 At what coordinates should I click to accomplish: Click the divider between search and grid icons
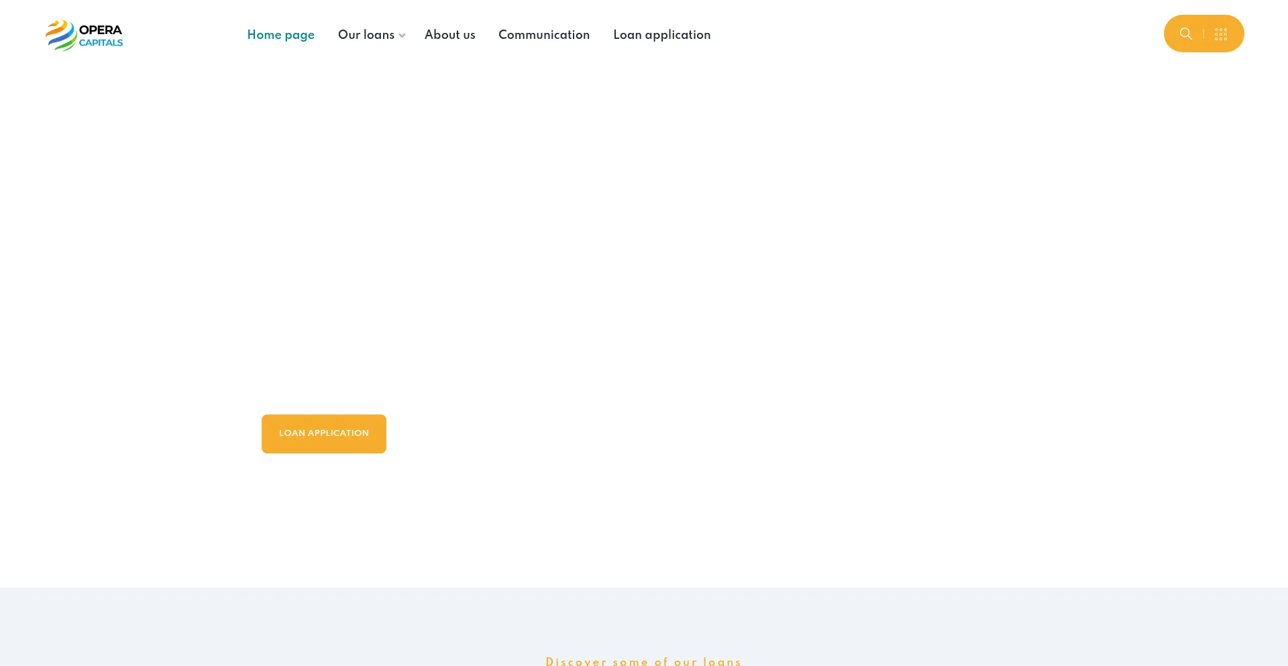[x=1203, y=34]
